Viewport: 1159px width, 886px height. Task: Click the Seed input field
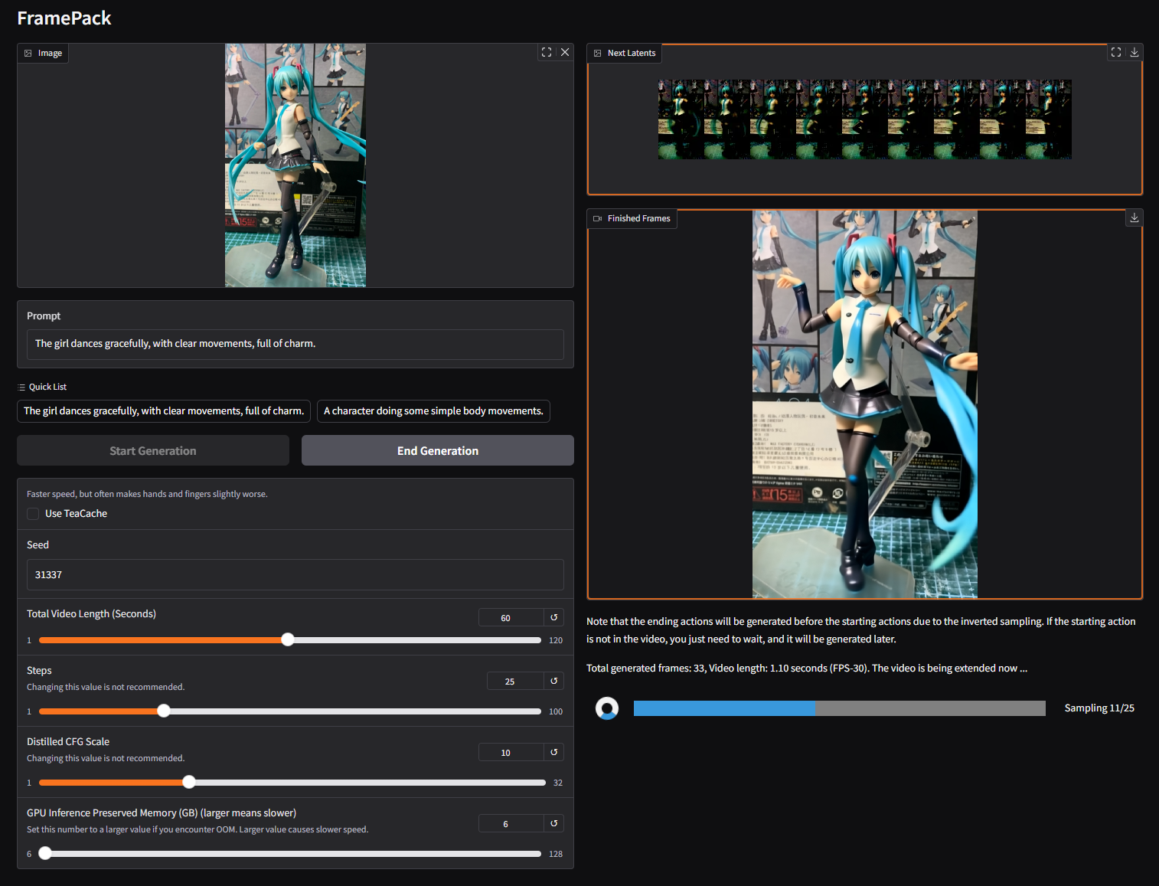coord(295,574)
